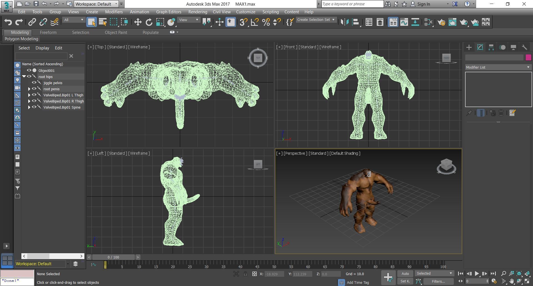Open the Material Editor
The image size is (533, 286).
pyautogui.click(x=428, y=22)
